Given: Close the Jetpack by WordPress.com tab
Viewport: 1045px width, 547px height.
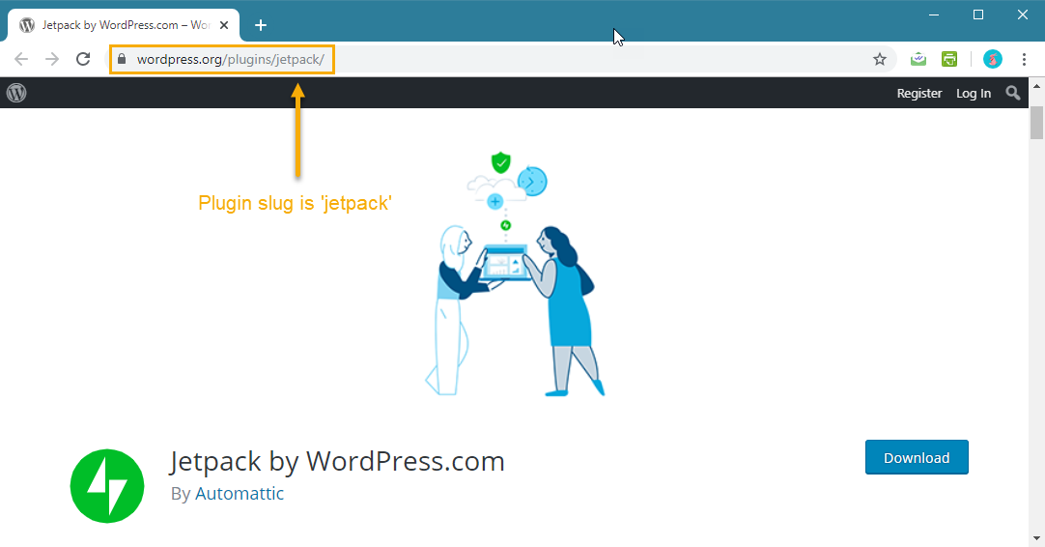Looking at the screenshot, I should [x=224, y=25].
